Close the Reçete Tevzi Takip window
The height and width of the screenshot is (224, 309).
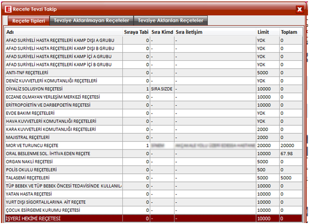299,9
